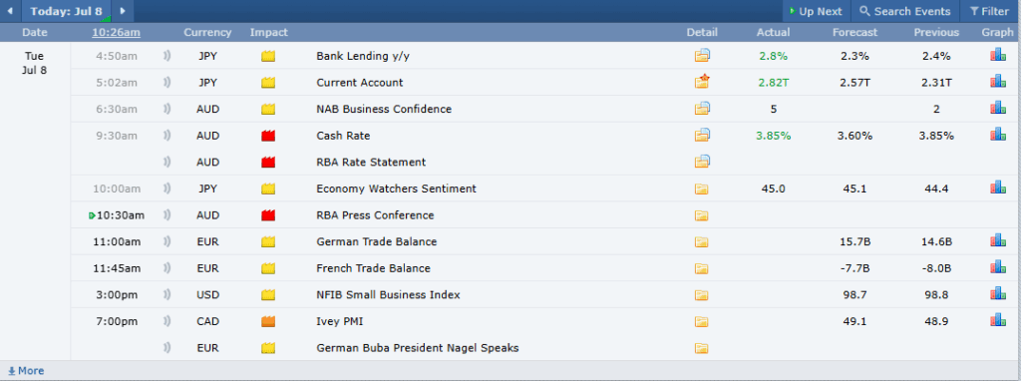This screenshot has height=381, width=1021.
Task: Go to previous day arrow
Action: pos(9,11)
